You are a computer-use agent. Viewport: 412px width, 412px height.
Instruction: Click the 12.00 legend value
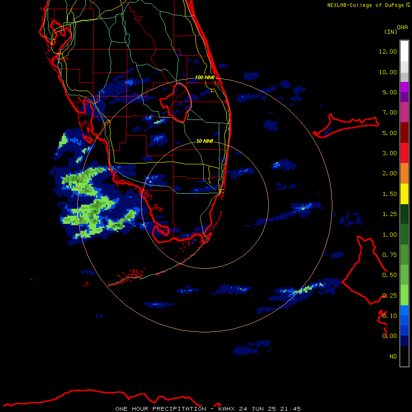coord(388,51)
